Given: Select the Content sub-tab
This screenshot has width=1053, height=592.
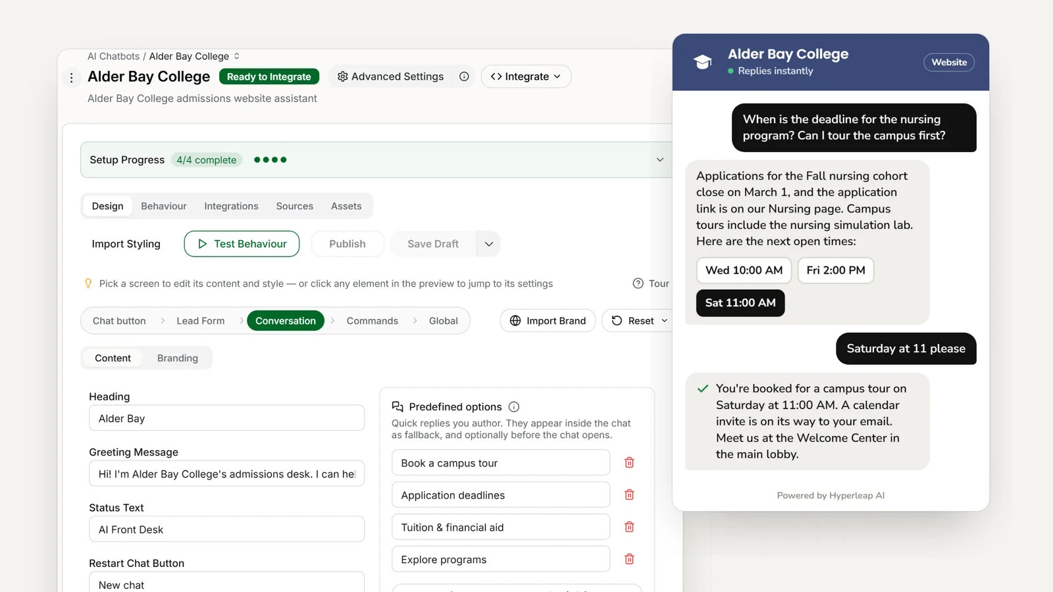Looking at the screenshot, I should [113, 358].
